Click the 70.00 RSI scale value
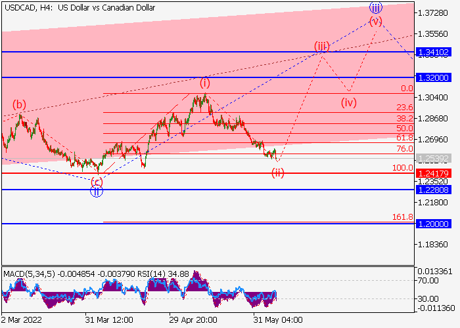Viewport: 460px width, 328px height. (428, 281)
